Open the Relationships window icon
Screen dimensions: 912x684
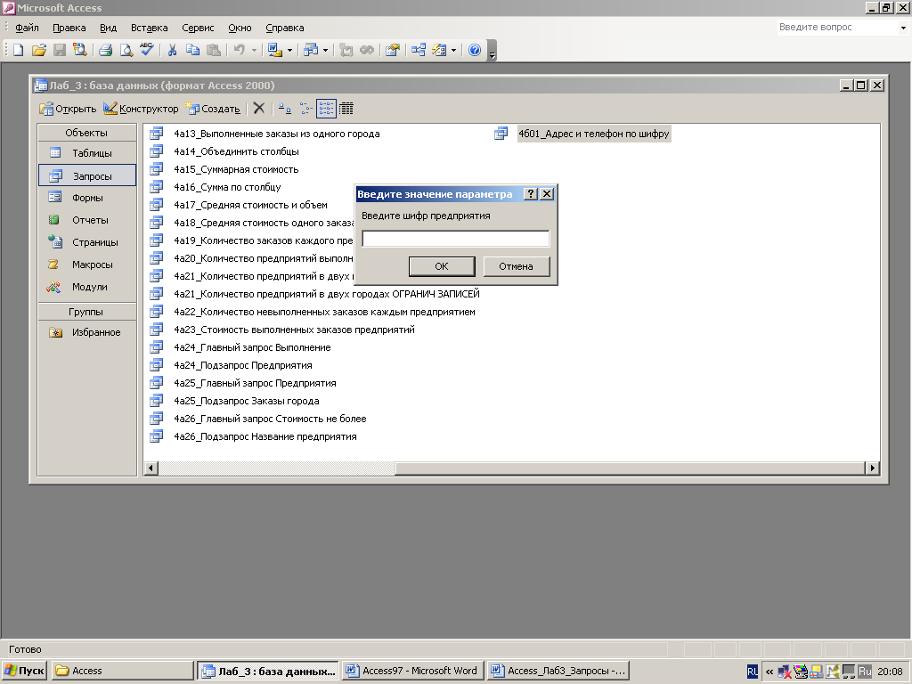click(419, 50)
